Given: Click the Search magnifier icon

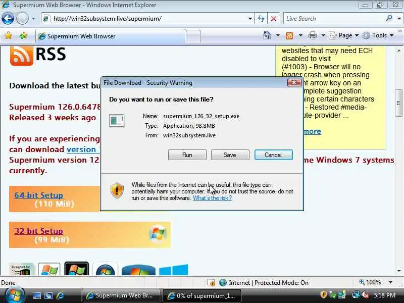Looking at the screenshot, I should (x=389, y=18).
